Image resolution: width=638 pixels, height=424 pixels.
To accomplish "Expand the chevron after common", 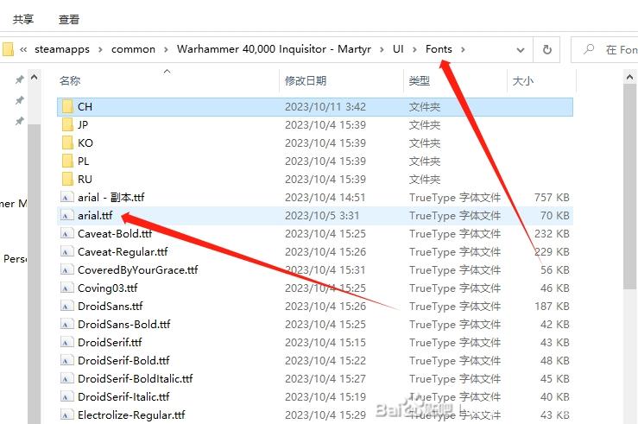I will tap(166, 49).
